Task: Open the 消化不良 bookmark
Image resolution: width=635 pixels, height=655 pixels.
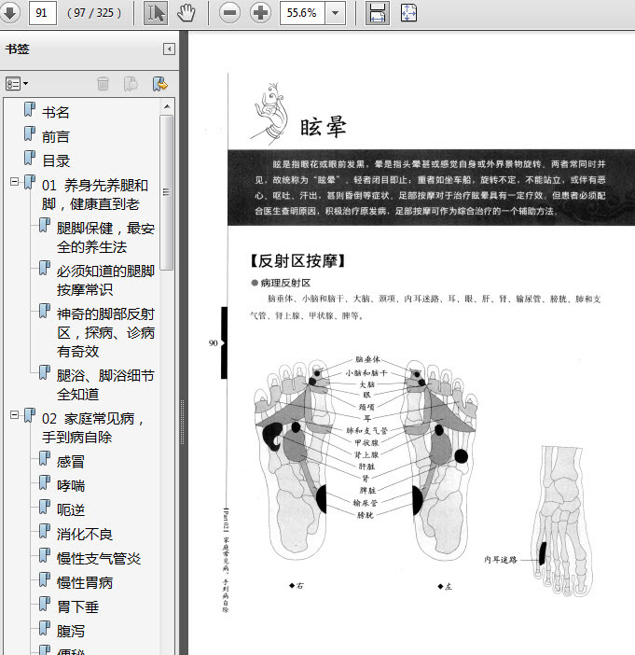Action: point(85,535)
